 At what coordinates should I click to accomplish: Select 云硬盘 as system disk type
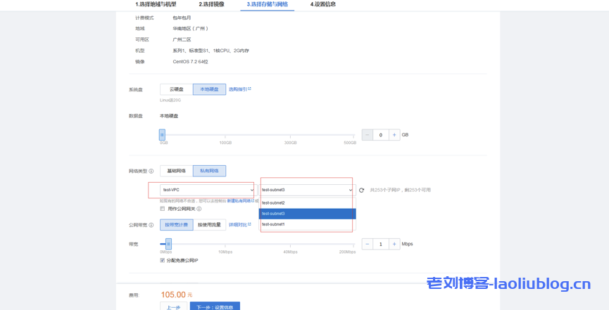[x=176, y=89]
